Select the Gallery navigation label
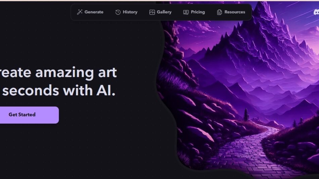This screenshot has width=319, height=179. click(x=164, y=12)
